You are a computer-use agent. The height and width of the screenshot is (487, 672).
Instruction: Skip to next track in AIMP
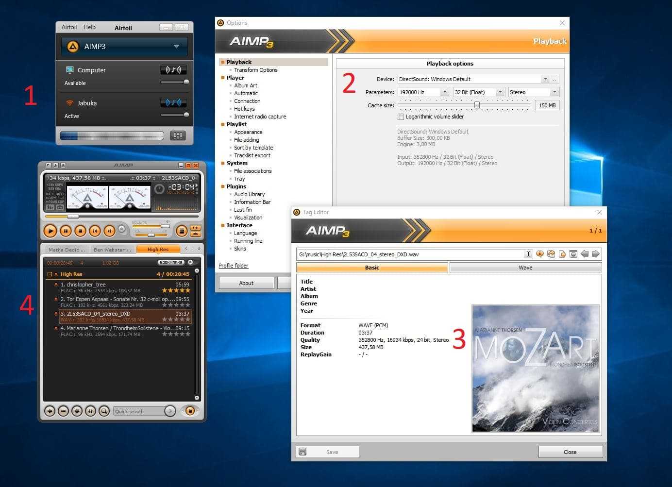(x=109, y=231)
